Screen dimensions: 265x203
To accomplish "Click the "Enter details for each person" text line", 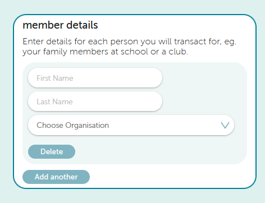I will (129, 41).
